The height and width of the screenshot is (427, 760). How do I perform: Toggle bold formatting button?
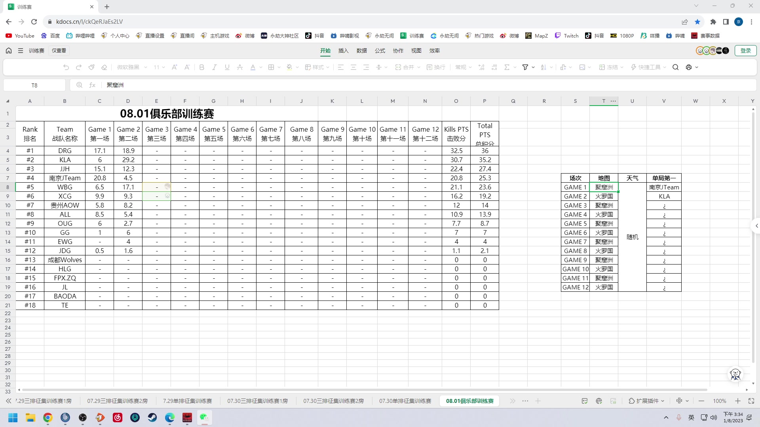(202, 67)
